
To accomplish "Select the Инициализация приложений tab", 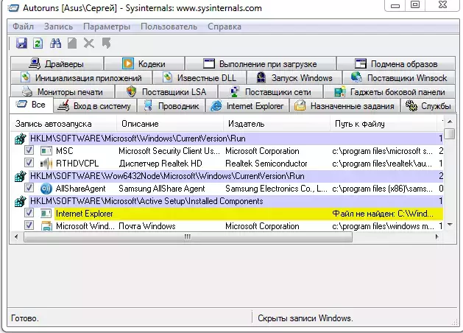I will point(82,77).
